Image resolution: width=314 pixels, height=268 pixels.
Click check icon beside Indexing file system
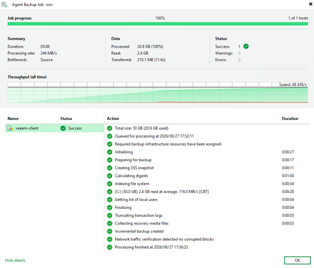click(x=109, y=184)
